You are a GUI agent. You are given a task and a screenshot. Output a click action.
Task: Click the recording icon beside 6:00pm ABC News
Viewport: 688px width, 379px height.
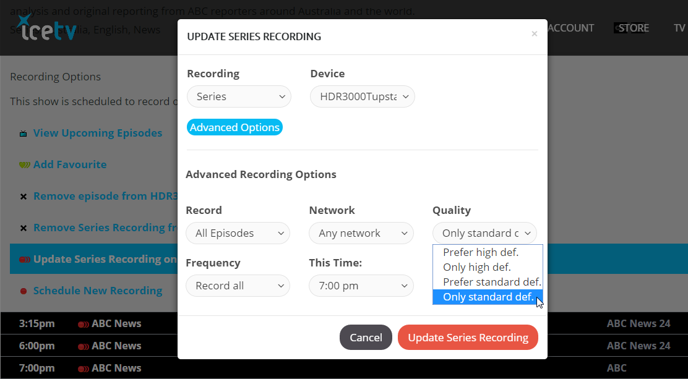[84, 346]
